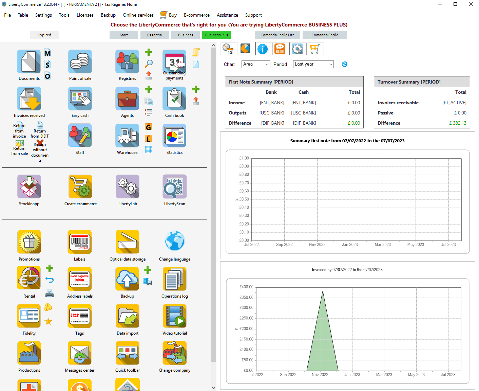The image size is (479, 391).
Task: Open Optical data storage scanner icon
Action: (x=127, y=242)
